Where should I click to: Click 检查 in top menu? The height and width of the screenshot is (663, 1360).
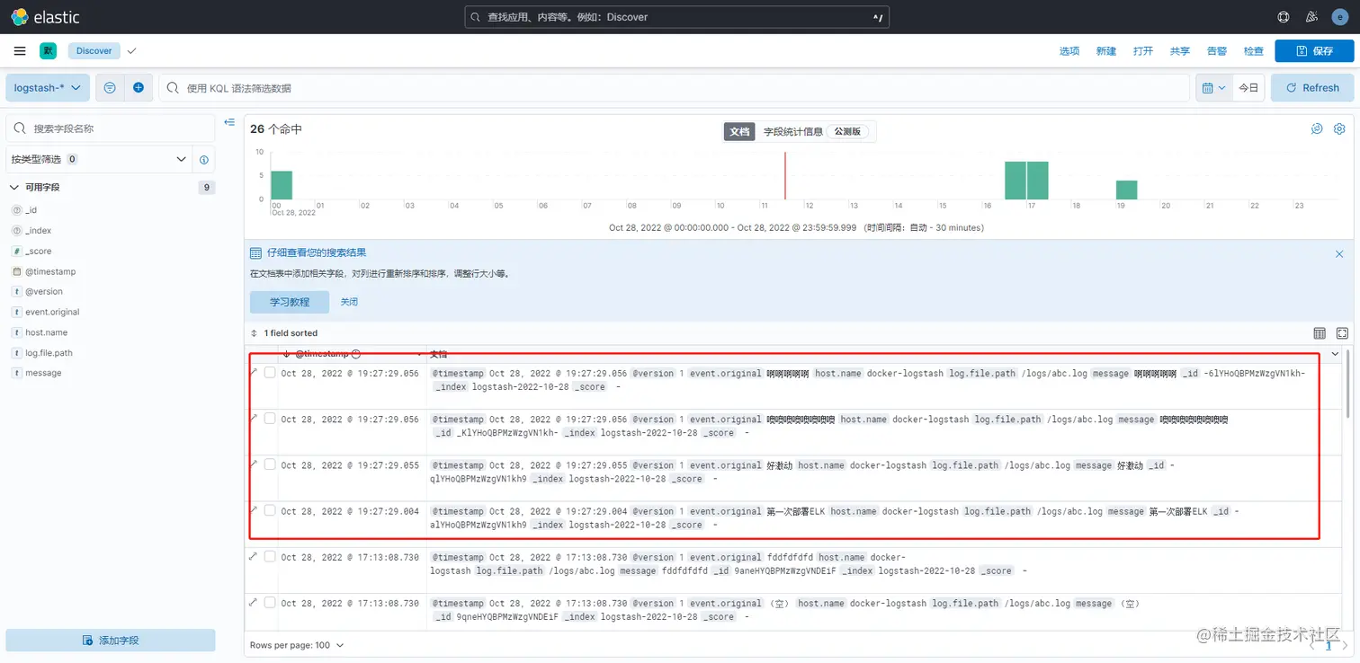pyautogui.click(x=1253, y=51)
